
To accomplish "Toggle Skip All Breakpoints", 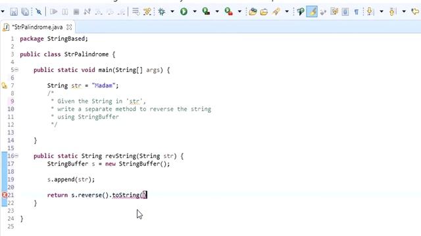I will coord(39,12).
